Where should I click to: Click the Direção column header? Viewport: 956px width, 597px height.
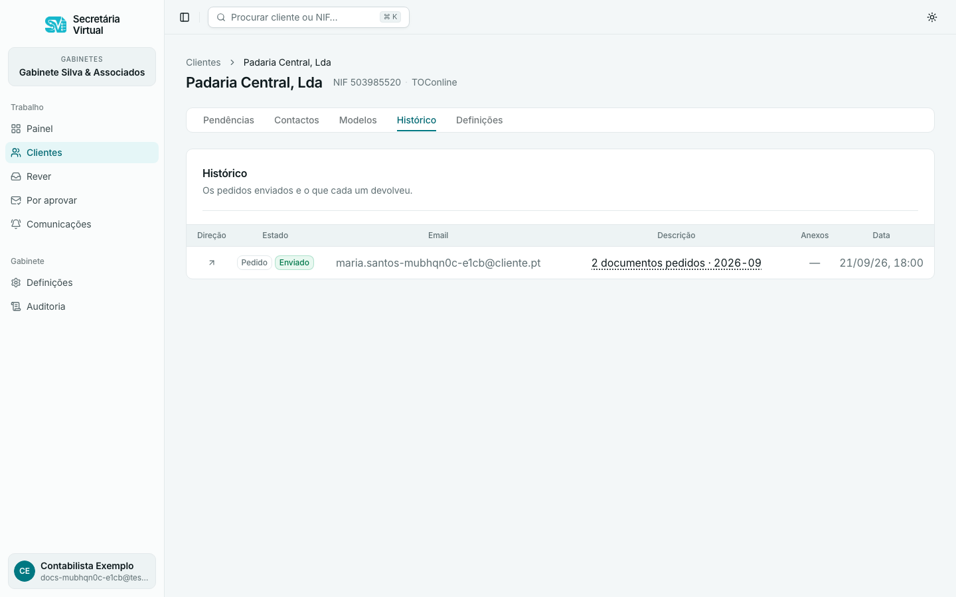(212, 235)
